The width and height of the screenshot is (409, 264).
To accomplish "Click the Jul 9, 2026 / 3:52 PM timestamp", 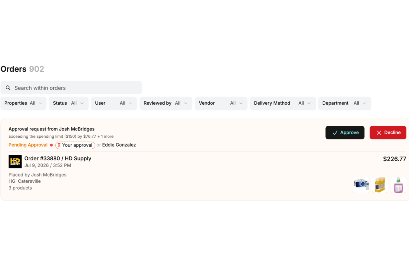I will [48, 165].
